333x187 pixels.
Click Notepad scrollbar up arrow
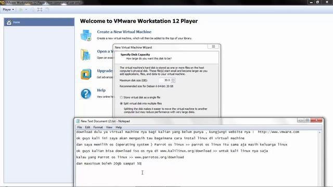319,132
